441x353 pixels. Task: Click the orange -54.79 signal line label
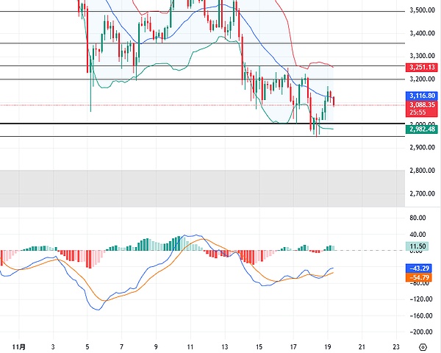pos(421,277)
